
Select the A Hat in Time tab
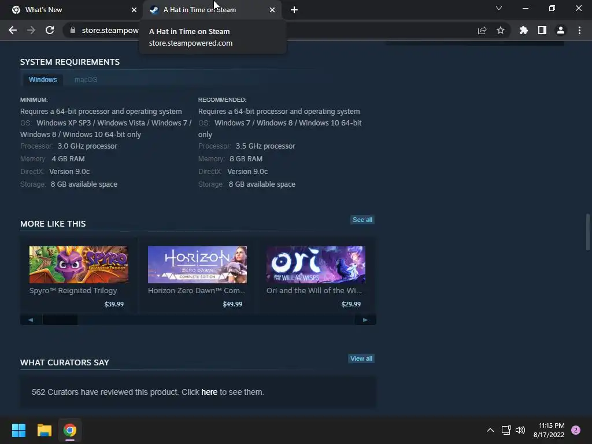pos(212,10)
